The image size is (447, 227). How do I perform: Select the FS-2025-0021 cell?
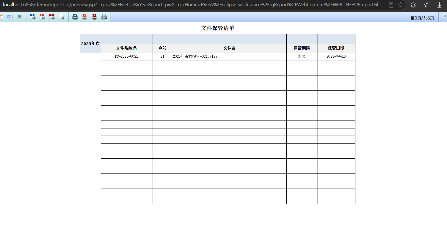pos(127,57)
